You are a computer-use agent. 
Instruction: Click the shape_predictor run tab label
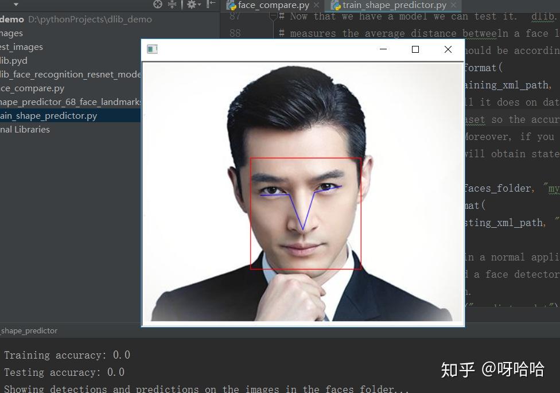click(x=29, y=331)
